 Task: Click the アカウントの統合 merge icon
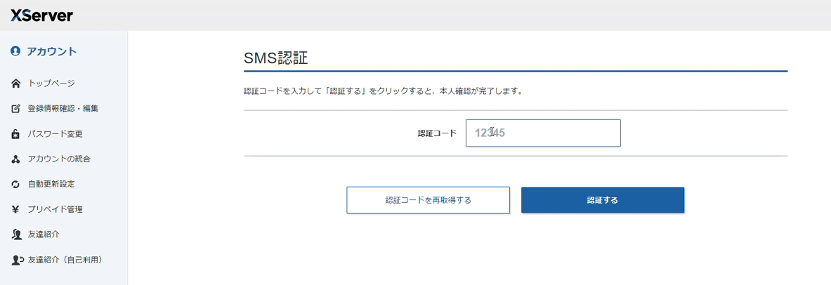(15, 159)
